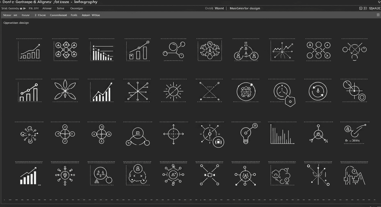Pick the target icon with camera badge
The height and width of the screenshot is (207, 381).
point(211,135)
